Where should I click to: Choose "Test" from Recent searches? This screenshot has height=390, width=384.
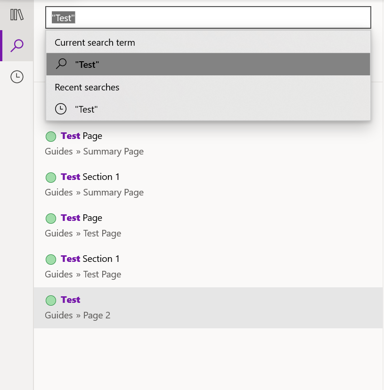point(87,109)
